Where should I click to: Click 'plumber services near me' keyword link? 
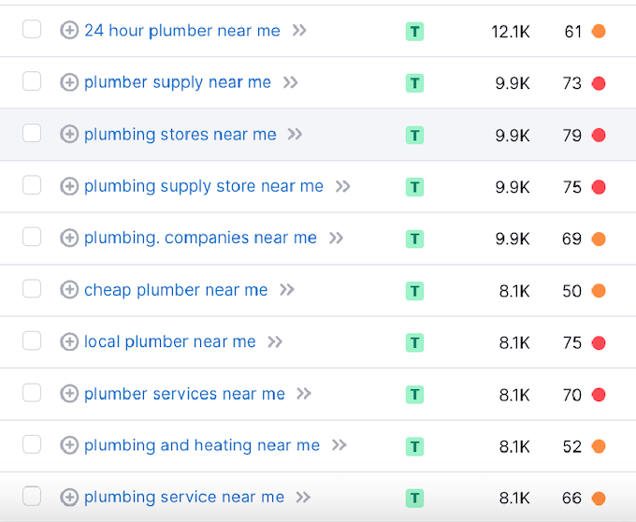click(x=184, y=394)
